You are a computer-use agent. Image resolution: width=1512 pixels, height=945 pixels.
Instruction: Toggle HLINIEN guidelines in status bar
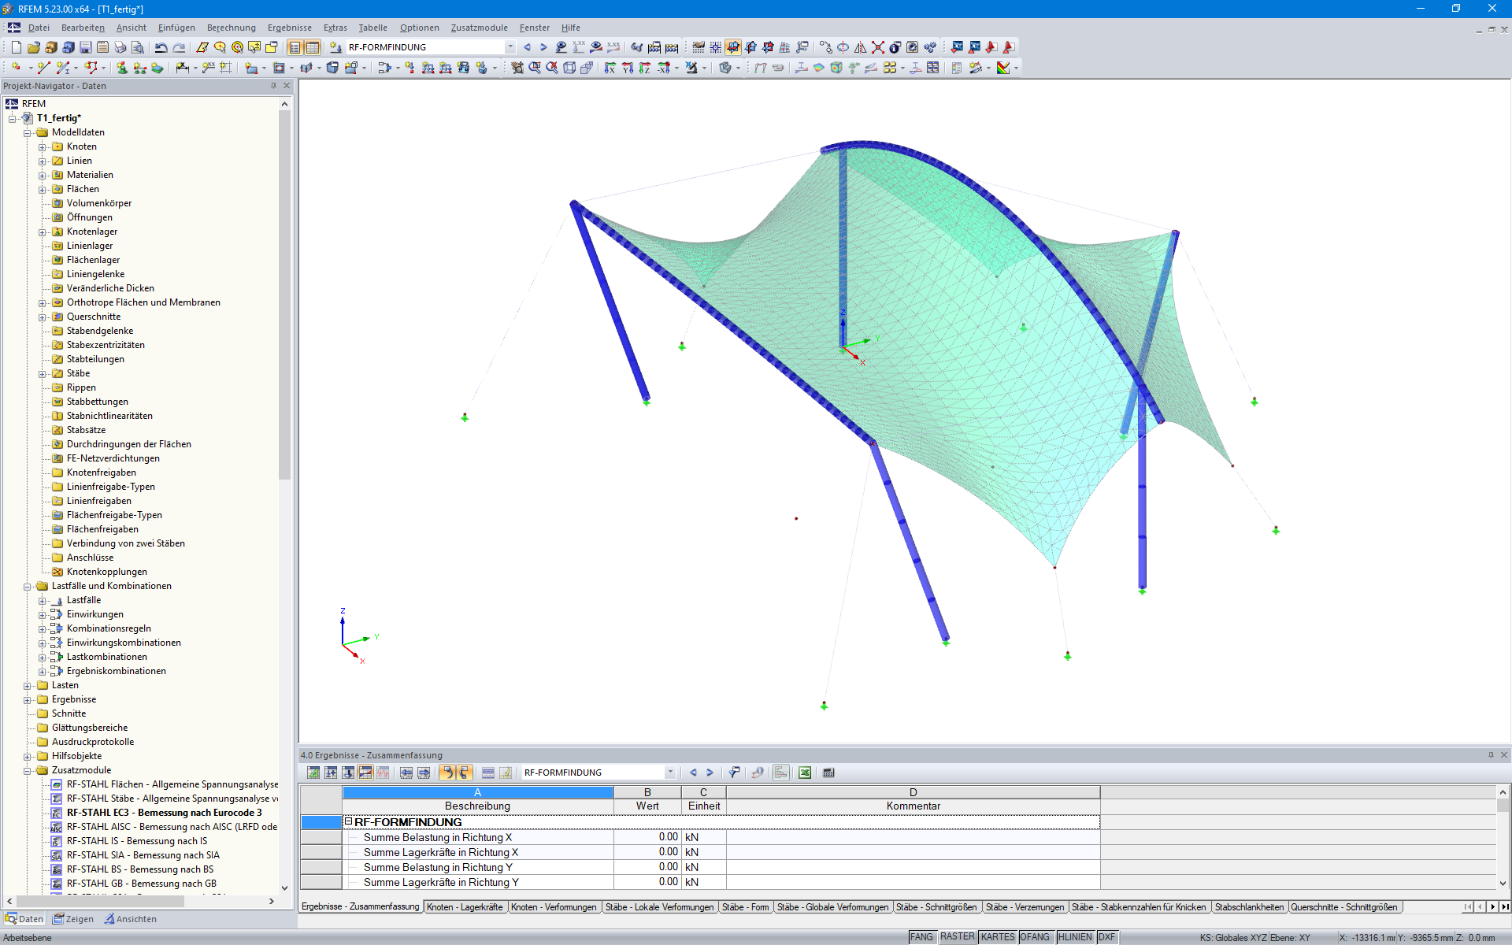click(1075, 937)
